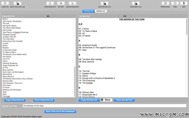Image resolution: width=189 pixels, height=118 pixels.
Task: Click the Save Sorted List icon
Action: (104, 3)
